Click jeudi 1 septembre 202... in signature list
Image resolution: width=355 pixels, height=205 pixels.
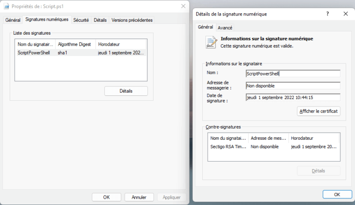click(121, 53)
